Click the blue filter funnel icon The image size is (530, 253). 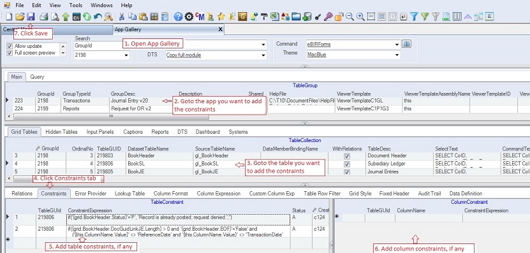414,17
